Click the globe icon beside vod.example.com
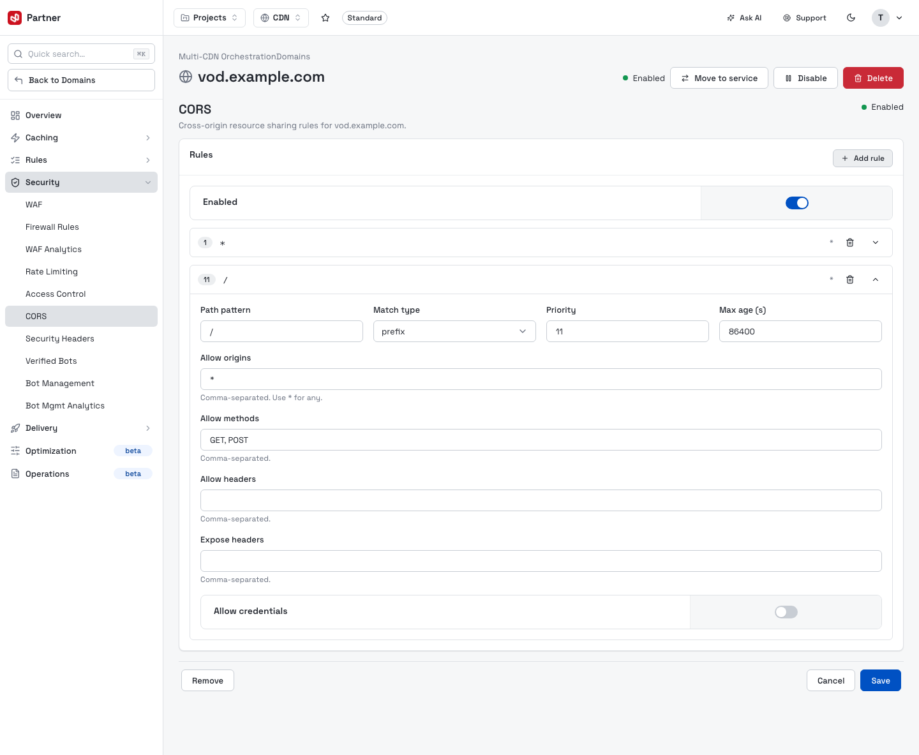 (x=186, y=77)
